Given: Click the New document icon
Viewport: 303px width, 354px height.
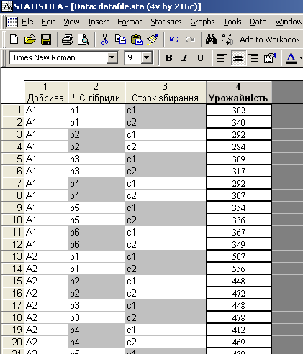Looking at the screenshot, I should 14,39.
